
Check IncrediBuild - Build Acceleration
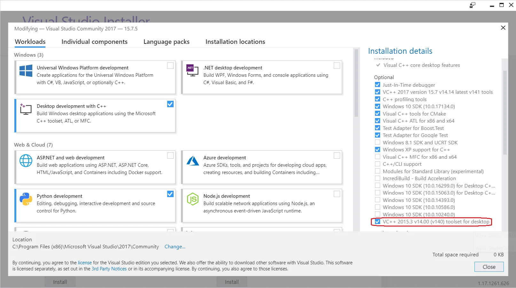(x=378, y=178)
